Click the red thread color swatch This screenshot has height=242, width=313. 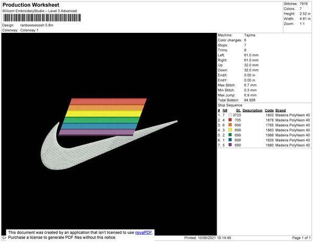[230, 120]
